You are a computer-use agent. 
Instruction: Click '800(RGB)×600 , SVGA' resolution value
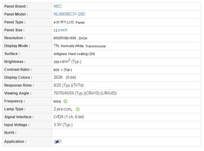[70, 38]
